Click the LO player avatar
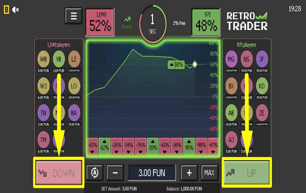 coord(74,86)
